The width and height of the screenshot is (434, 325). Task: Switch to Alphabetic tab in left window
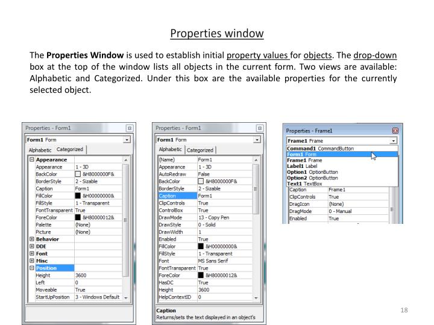coord(40,150)
